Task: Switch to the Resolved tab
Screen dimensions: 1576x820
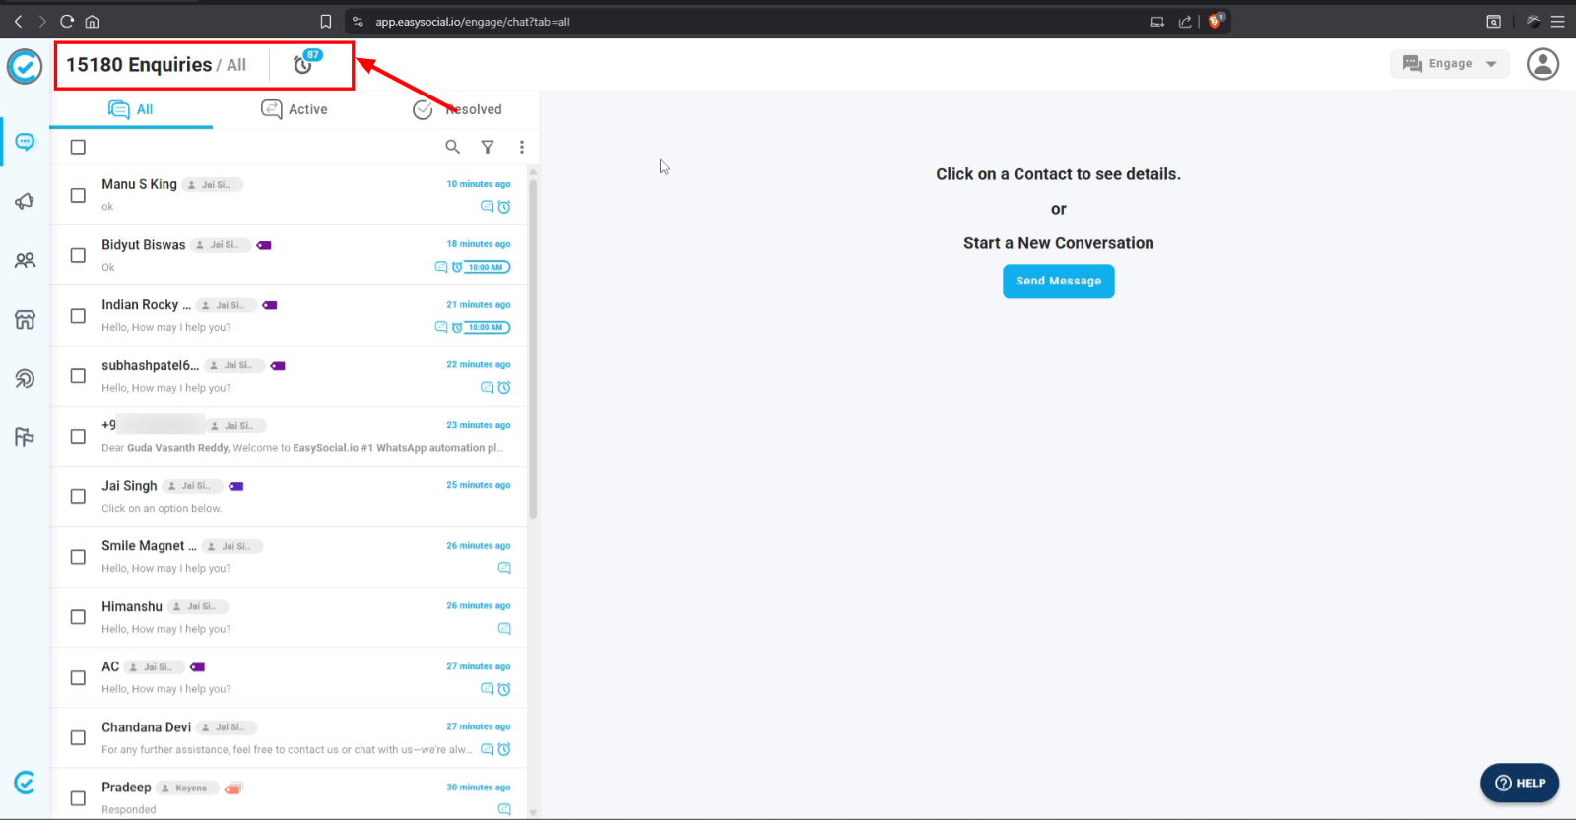Action: click(x=458, y=109)
